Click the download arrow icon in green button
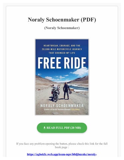124x160 pixels. coord(44,128)
